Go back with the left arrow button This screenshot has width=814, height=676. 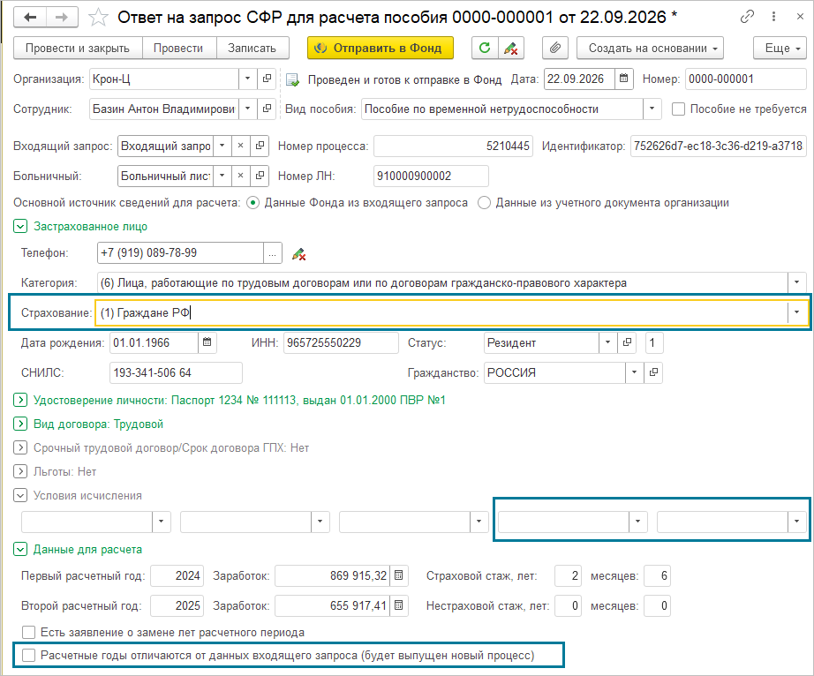coord(30,17)
